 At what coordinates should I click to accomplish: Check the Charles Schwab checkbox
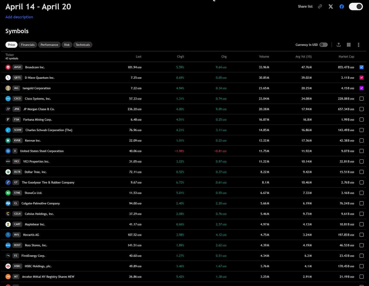coord(362,130)
